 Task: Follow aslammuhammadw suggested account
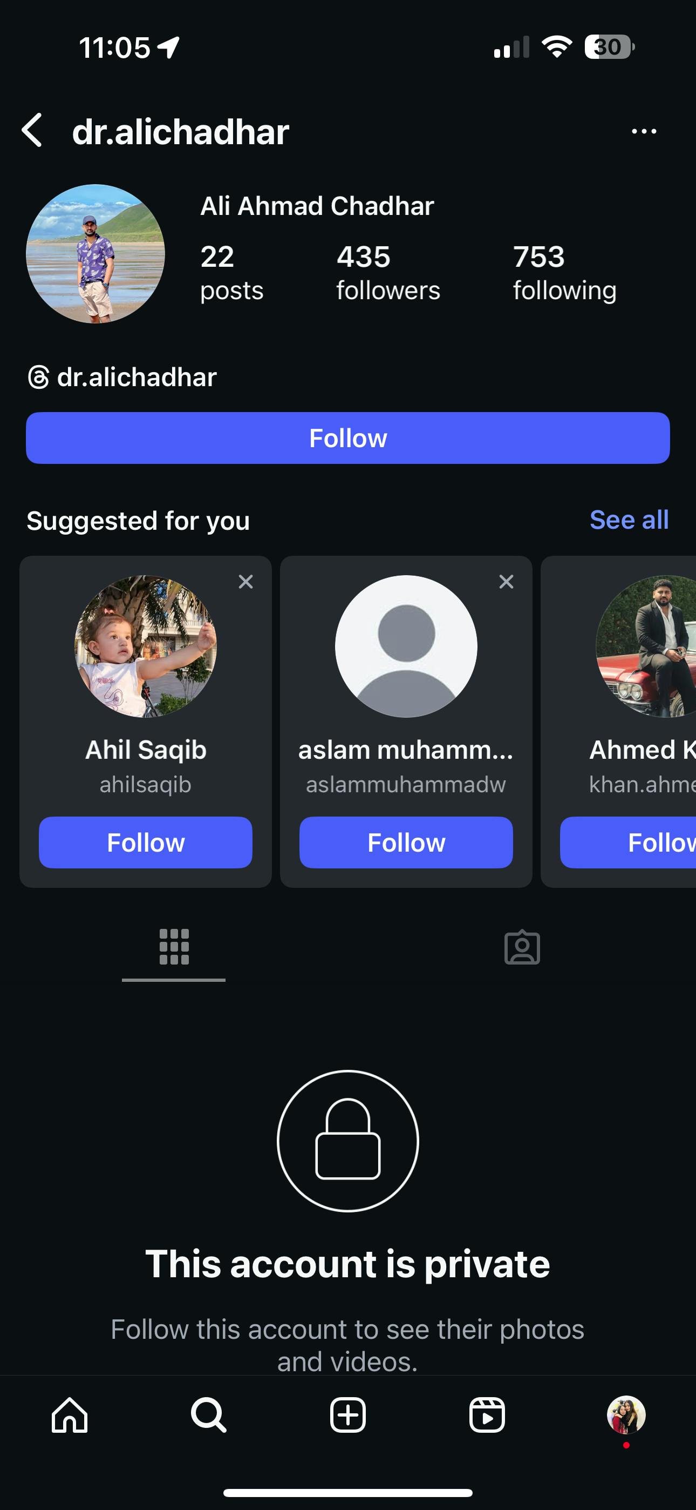(406, 842)
